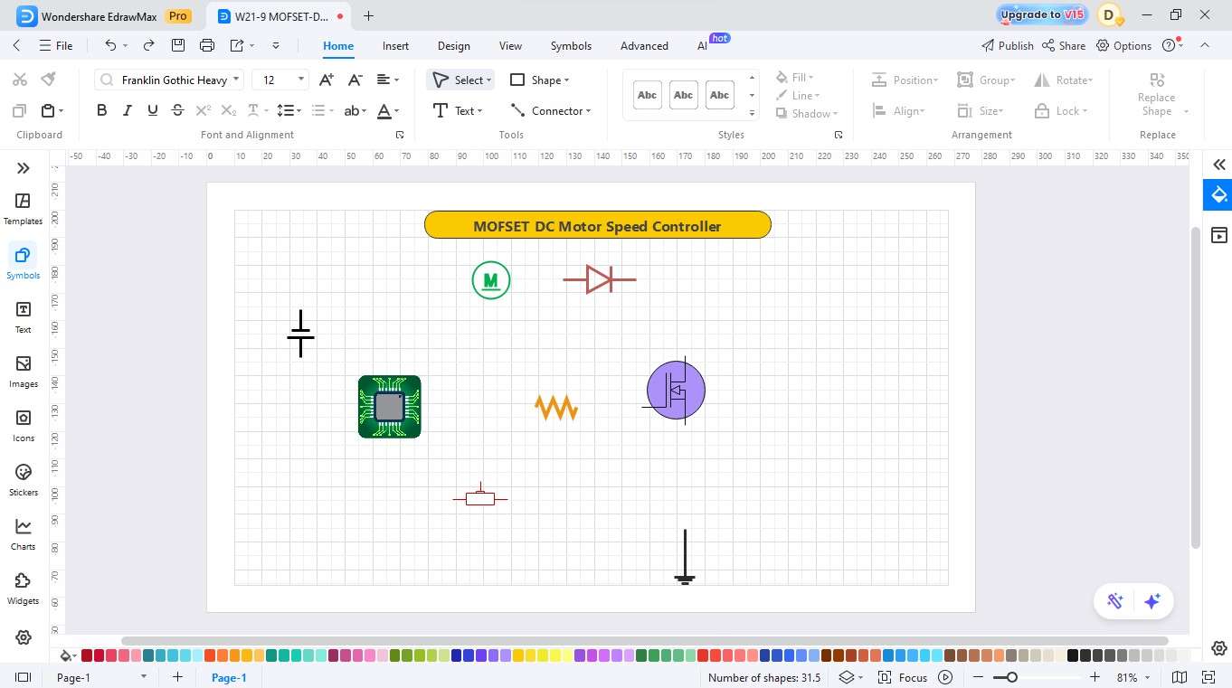Enable Focus mode in the status bar

[913, 677]
